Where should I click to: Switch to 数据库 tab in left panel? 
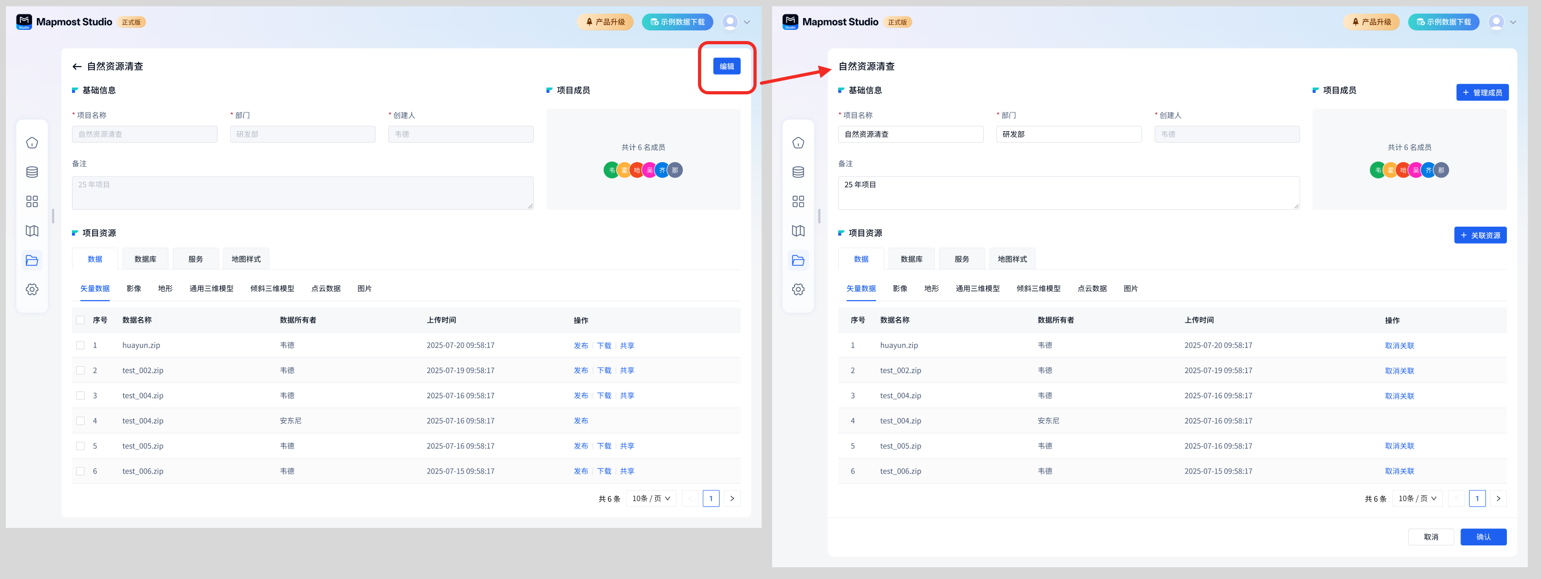[146, 259]
